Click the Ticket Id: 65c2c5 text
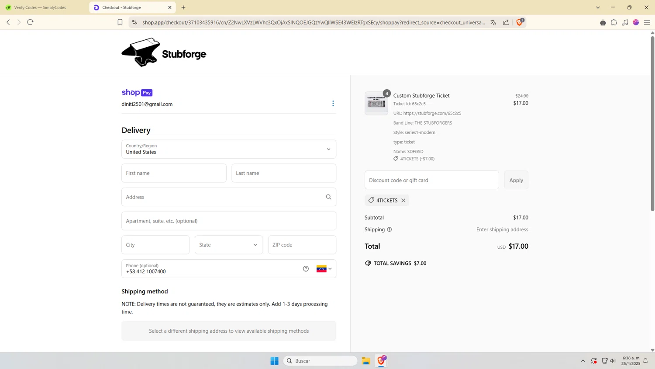The image size is (655, 369). [410, 104]
